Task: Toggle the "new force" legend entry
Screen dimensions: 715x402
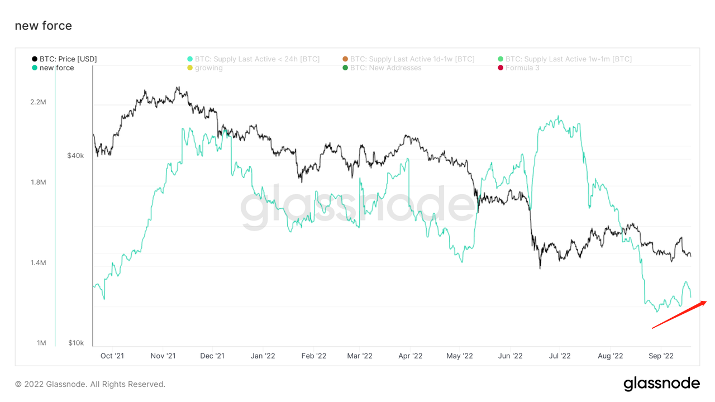Action: pyautogui.click(x=56, y=68)
